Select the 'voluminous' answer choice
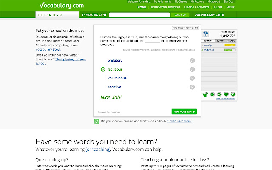272x170 pixels. point(117,78)
